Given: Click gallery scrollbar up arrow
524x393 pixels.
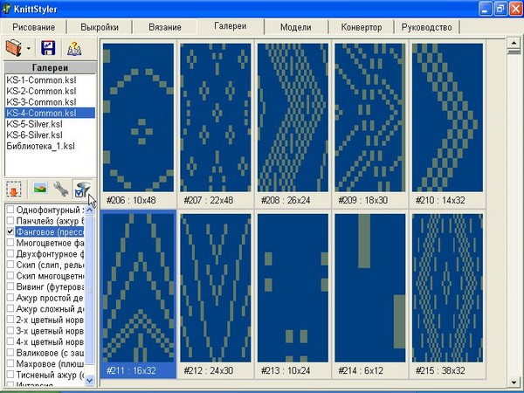Looking at the screenshot, I should coord(513,43).
